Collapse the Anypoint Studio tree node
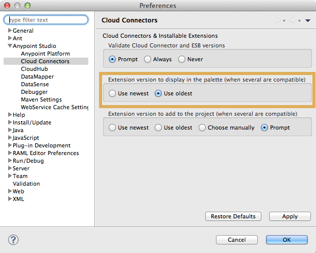The image size is (316, 253). click(x=10, y=46)
